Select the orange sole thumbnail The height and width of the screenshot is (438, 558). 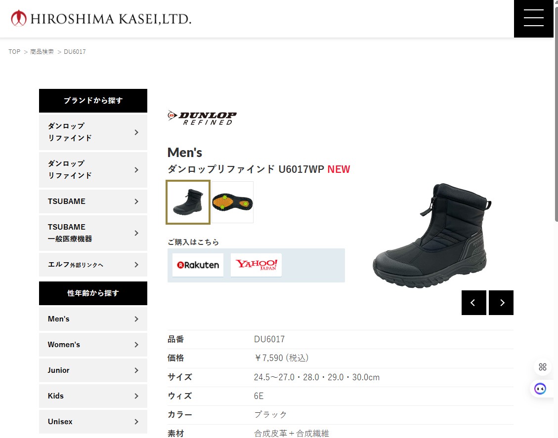click(233, 202)
